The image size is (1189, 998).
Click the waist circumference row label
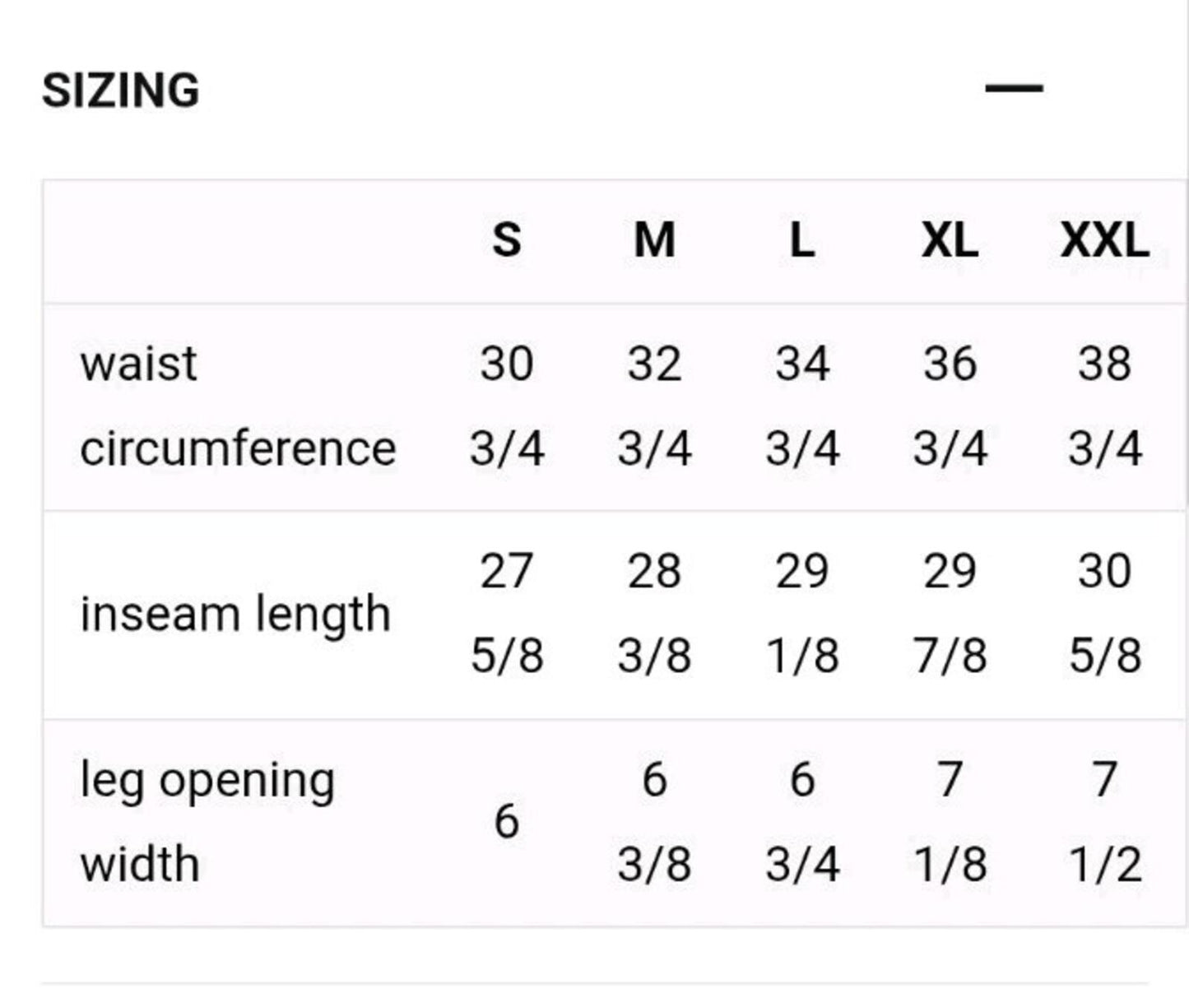click(x=238, y=406)
